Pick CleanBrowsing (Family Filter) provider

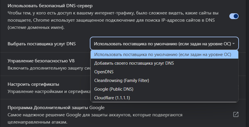click(164, 81)
